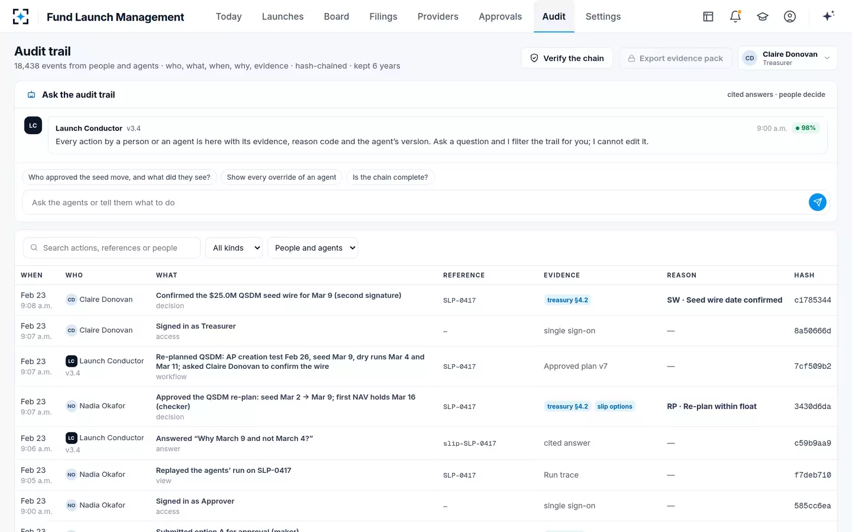Image resolution: width=852 pixels, height=532 pixels.
Task: Click hash 7cf509b2
Action: [x=812, y=366]
